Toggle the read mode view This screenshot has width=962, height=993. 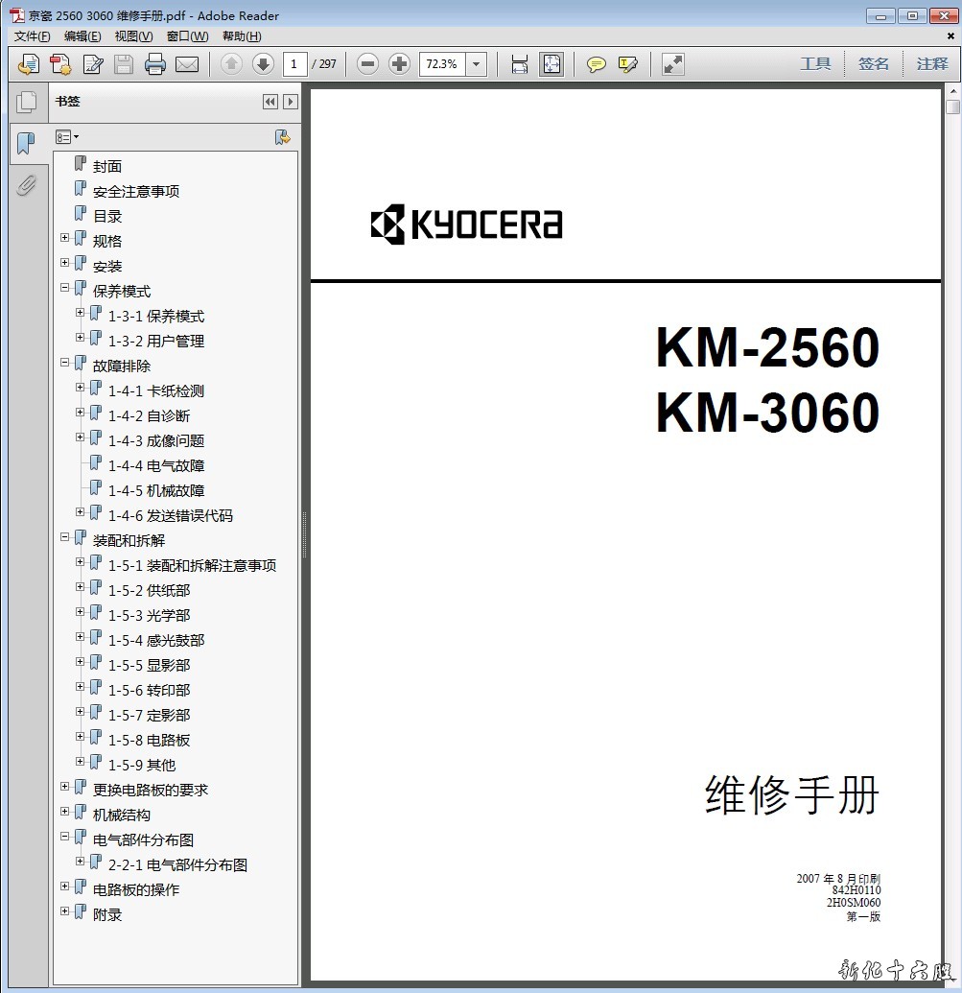click(x=673, y=64)
